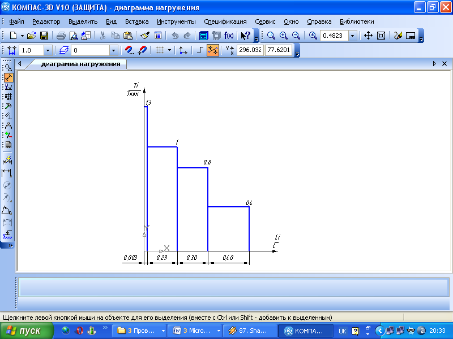Expand the grid options dropdown arrow
The width and height of the screenshot is (453, 339).
tap(169, 50)
